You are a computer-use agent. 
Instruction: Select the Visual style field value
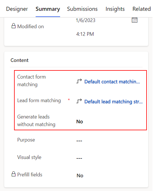79,158
